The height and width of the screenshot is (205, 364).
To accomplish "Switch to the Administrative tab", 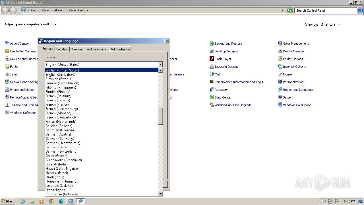I will coord(120,49).
